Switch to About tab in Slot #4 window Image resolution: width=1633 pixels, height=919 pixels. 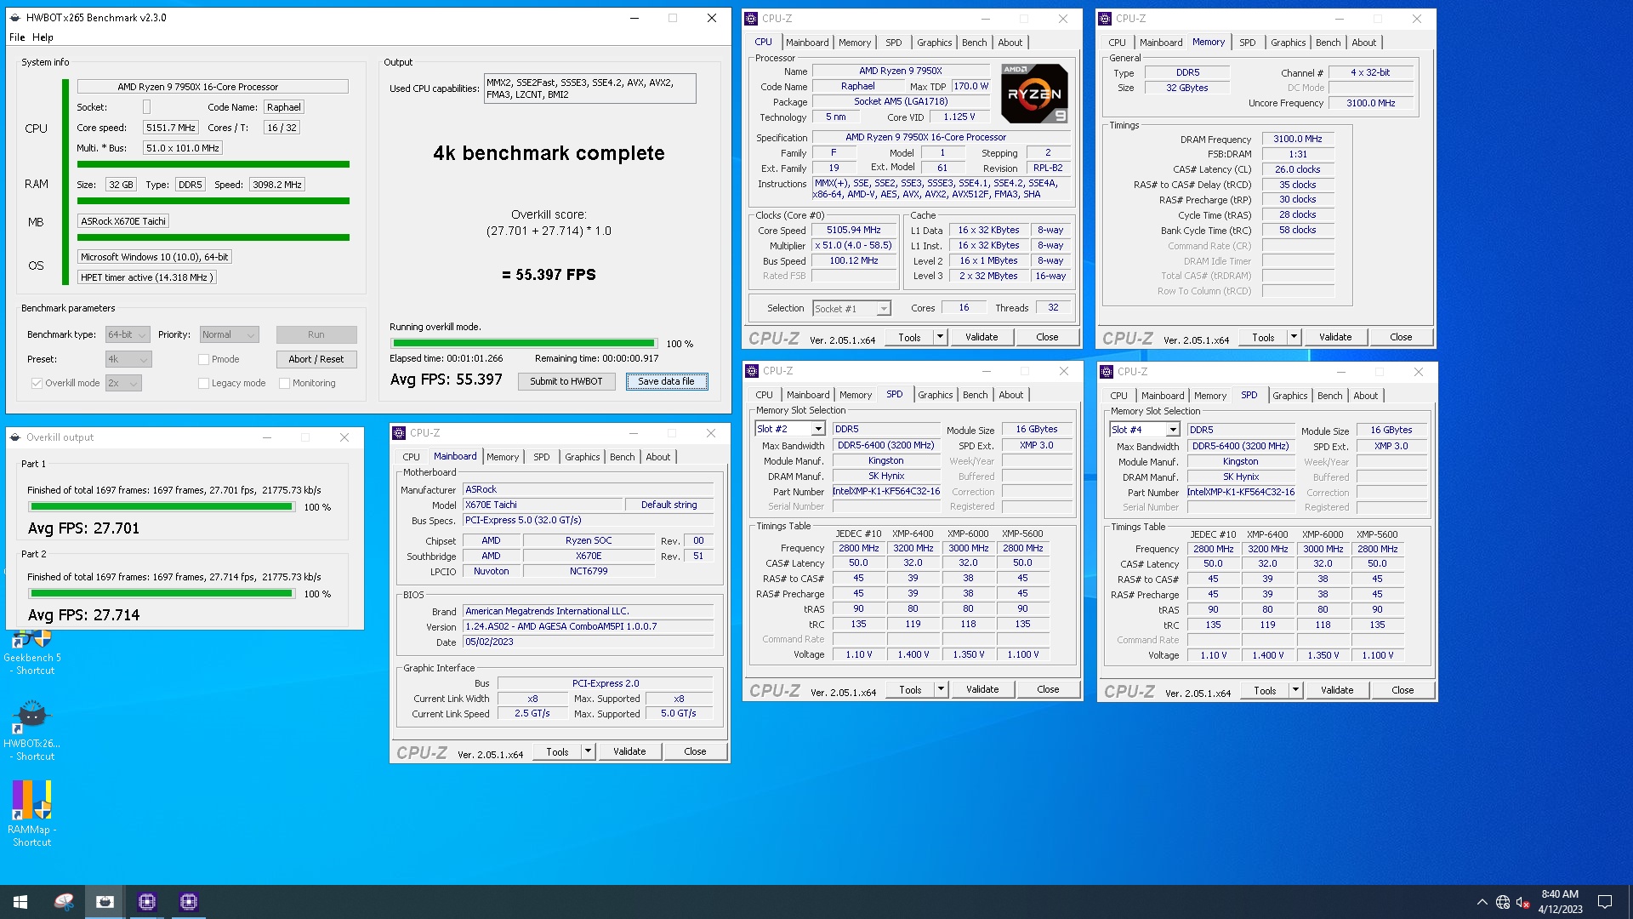[x=1365, y=396]
